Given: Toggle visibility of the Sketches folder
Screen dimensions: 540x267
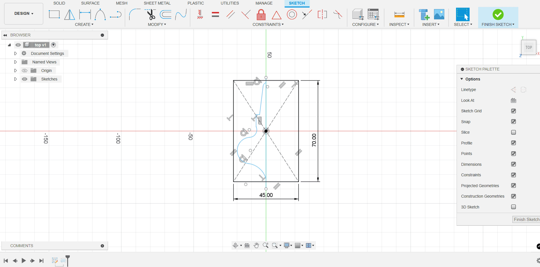Looking at the screenshot, I should pyautogui.click(x=25, y=79).
